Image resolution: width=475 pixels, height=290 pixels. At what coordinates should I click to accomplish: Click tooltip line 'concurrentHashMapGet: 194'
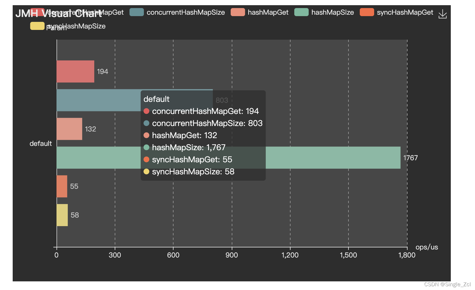point(201,111)
